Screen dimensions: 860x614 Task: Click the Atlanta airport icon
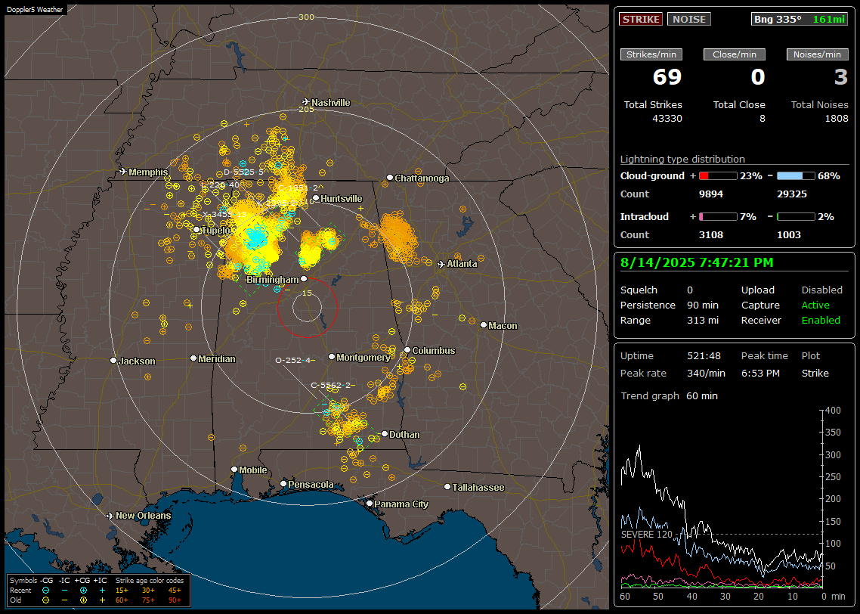point(441,264)
